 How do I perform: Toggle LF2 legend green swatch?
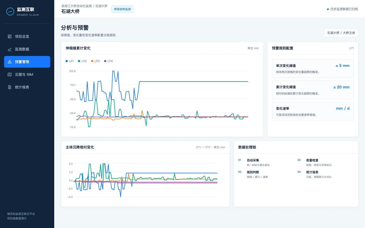[x=79, y=61]
